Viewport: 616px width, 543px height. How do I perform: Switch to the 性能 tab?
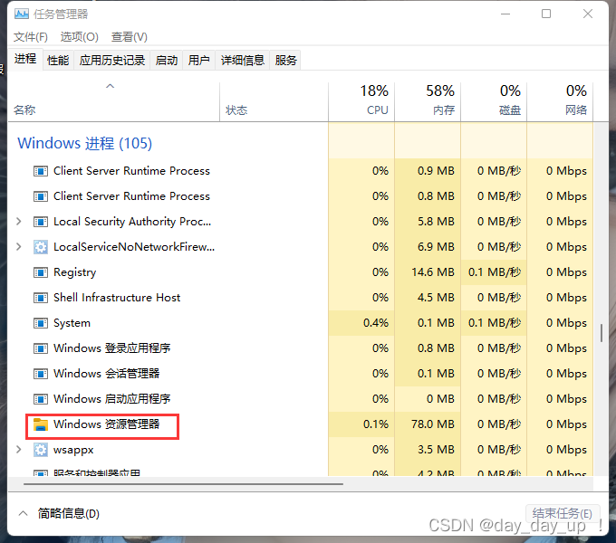click(x=58, y=61)
